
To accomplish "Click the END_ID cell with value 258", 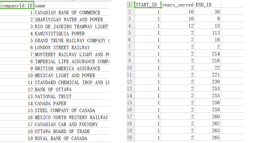I will pos(208,110).
